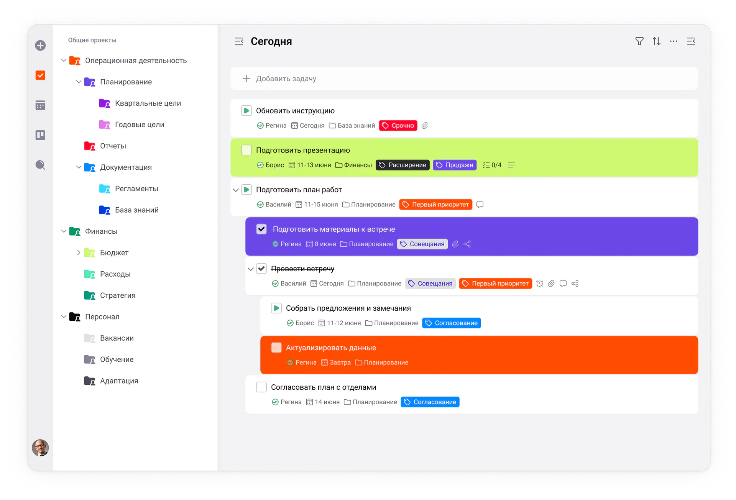Click the Расширение black tag
The width and height of the screenshot is (736, 500).
pyautogui.click(x=402, y=165)
